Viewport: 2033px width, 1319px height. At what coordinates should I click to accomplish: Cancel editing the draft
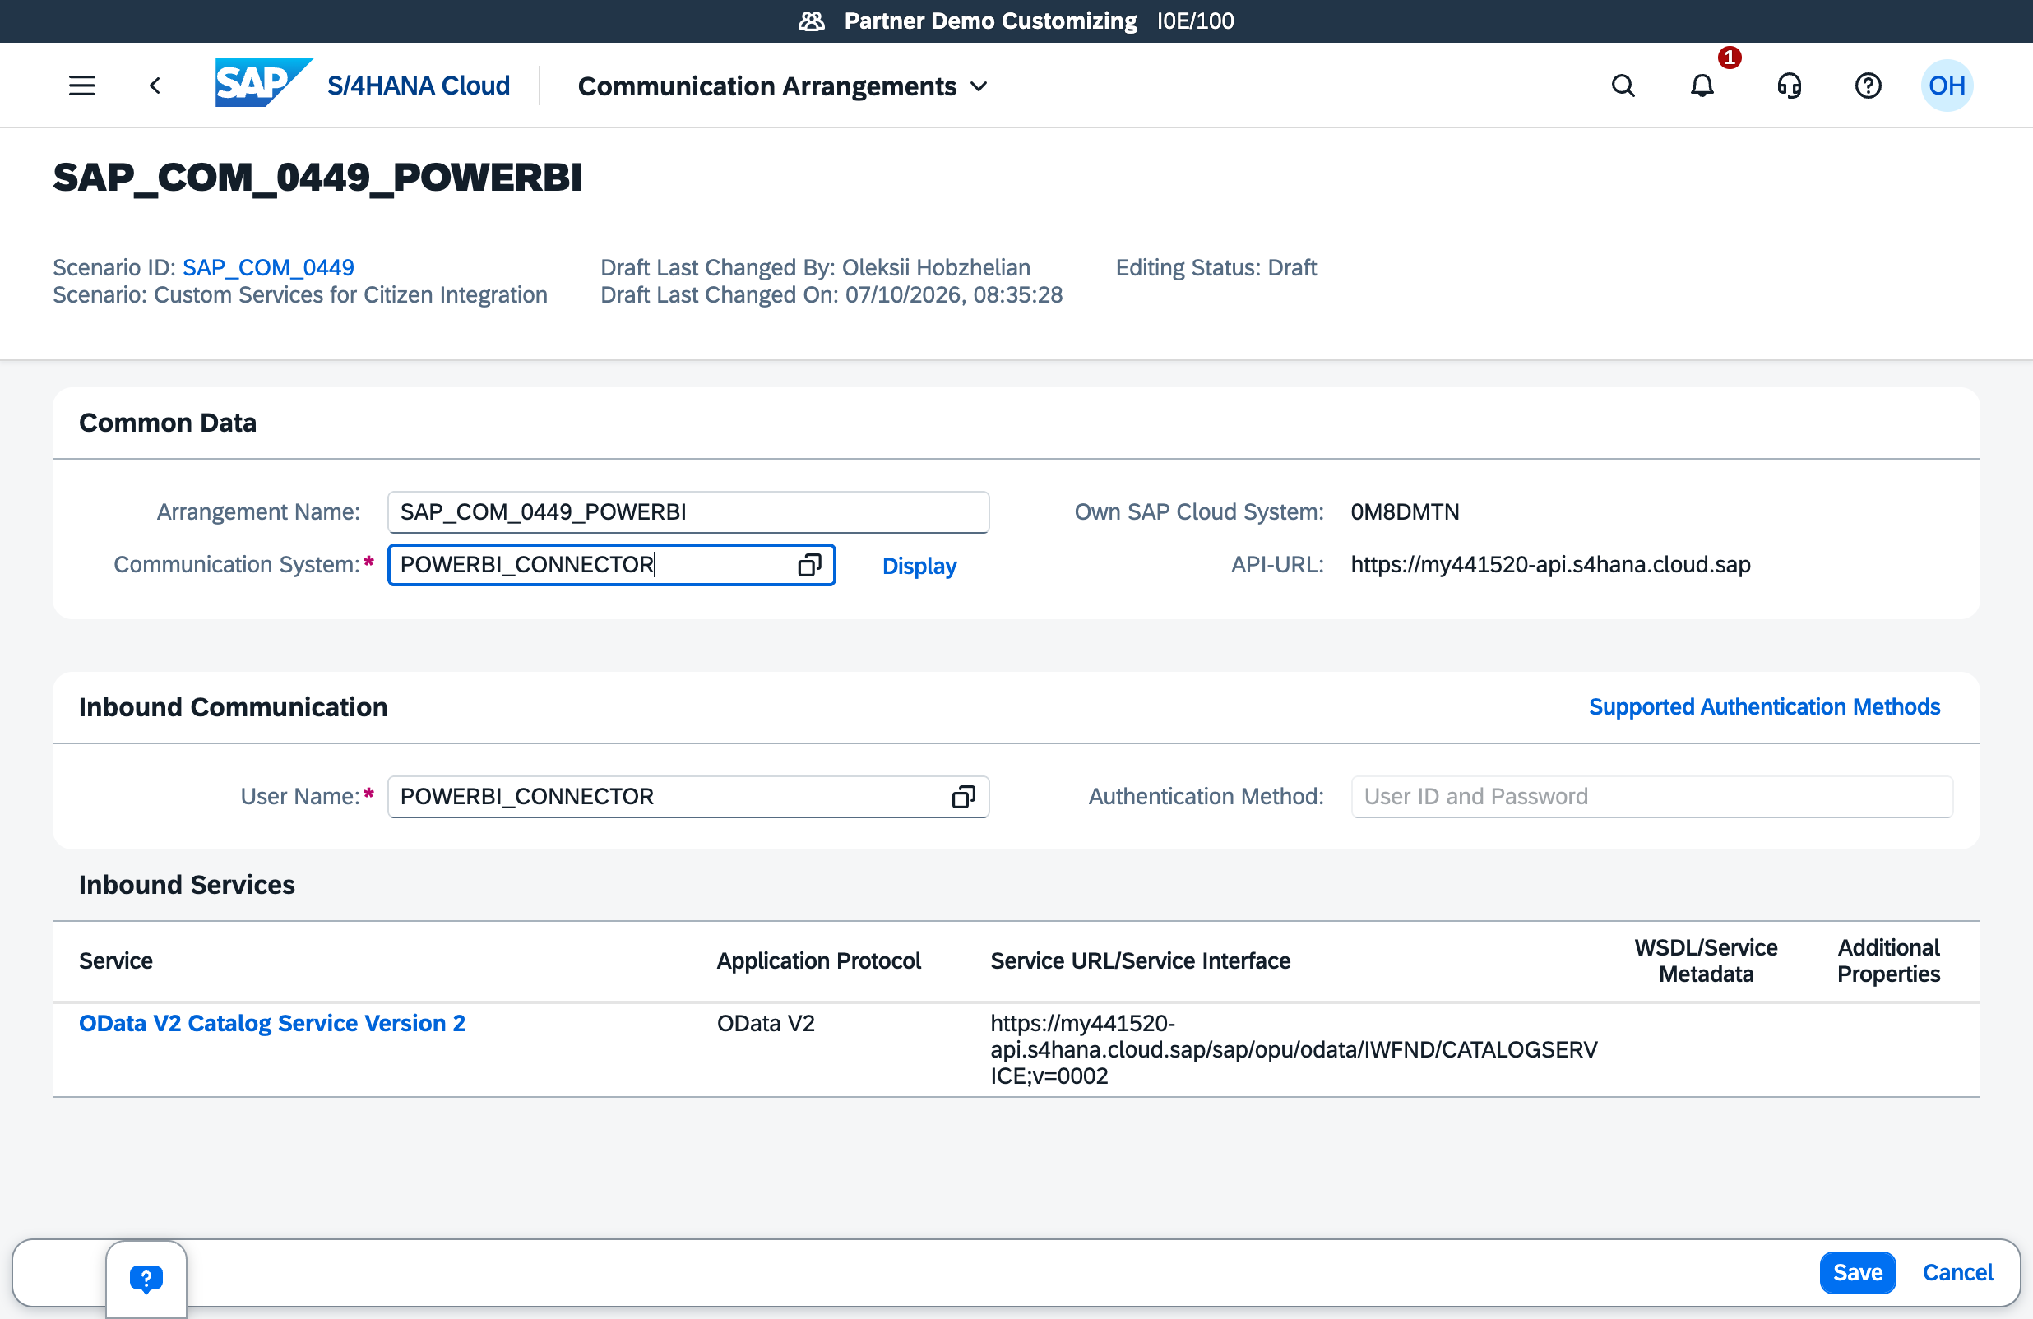(1957, 1272)
